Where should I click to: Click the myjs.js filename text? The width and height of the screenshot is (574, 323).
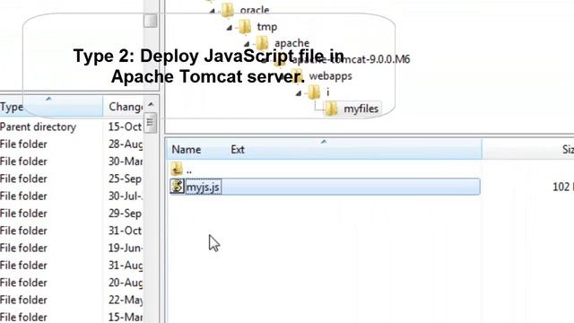(x=204, y=187)
